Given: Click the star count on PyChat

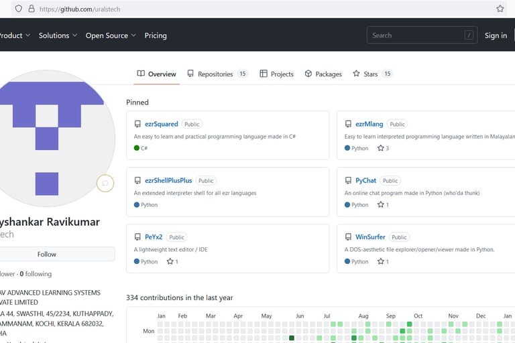Looking at the screenshot, I should coord(384,205).
